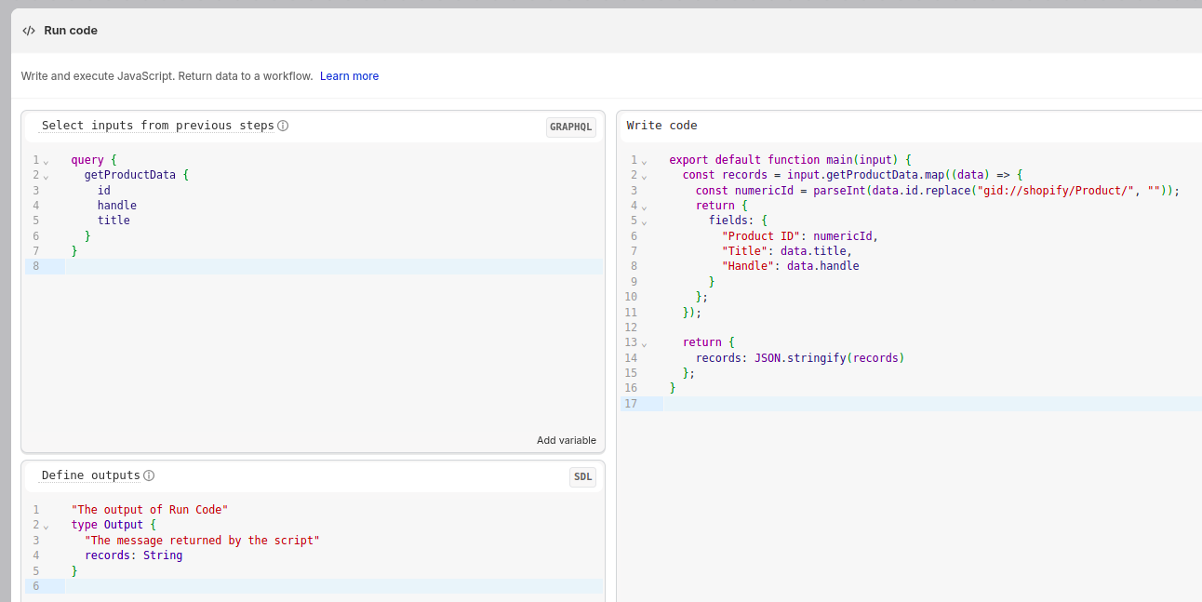
Task: Click the Add variable button
Action: coord(566,440)
